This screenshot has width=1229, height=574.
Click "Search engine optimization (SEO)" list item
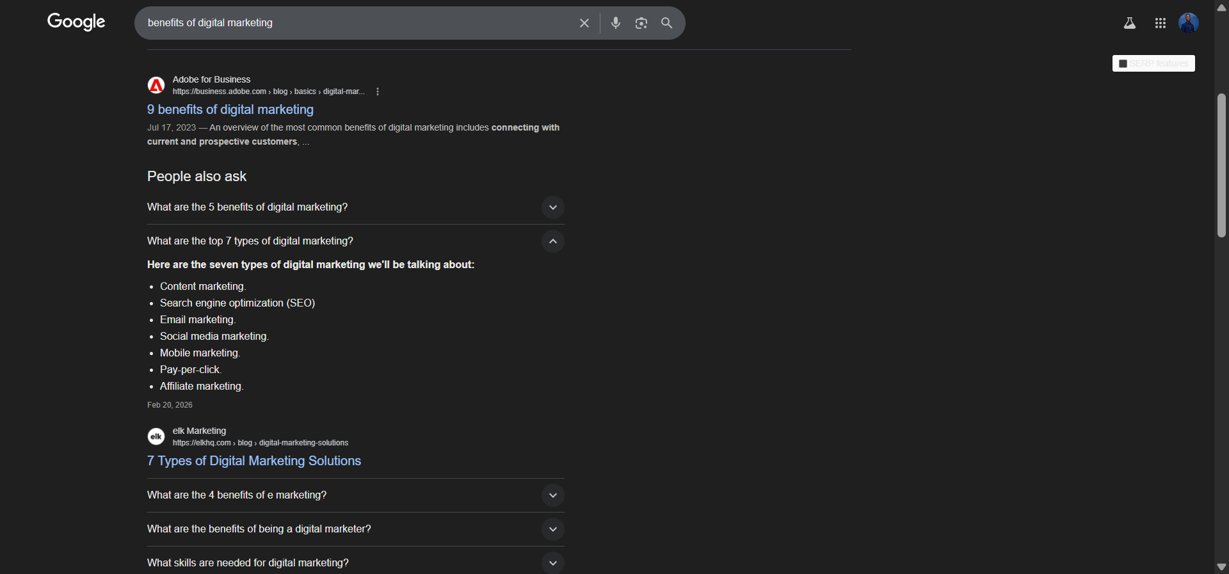pos(237,303)
